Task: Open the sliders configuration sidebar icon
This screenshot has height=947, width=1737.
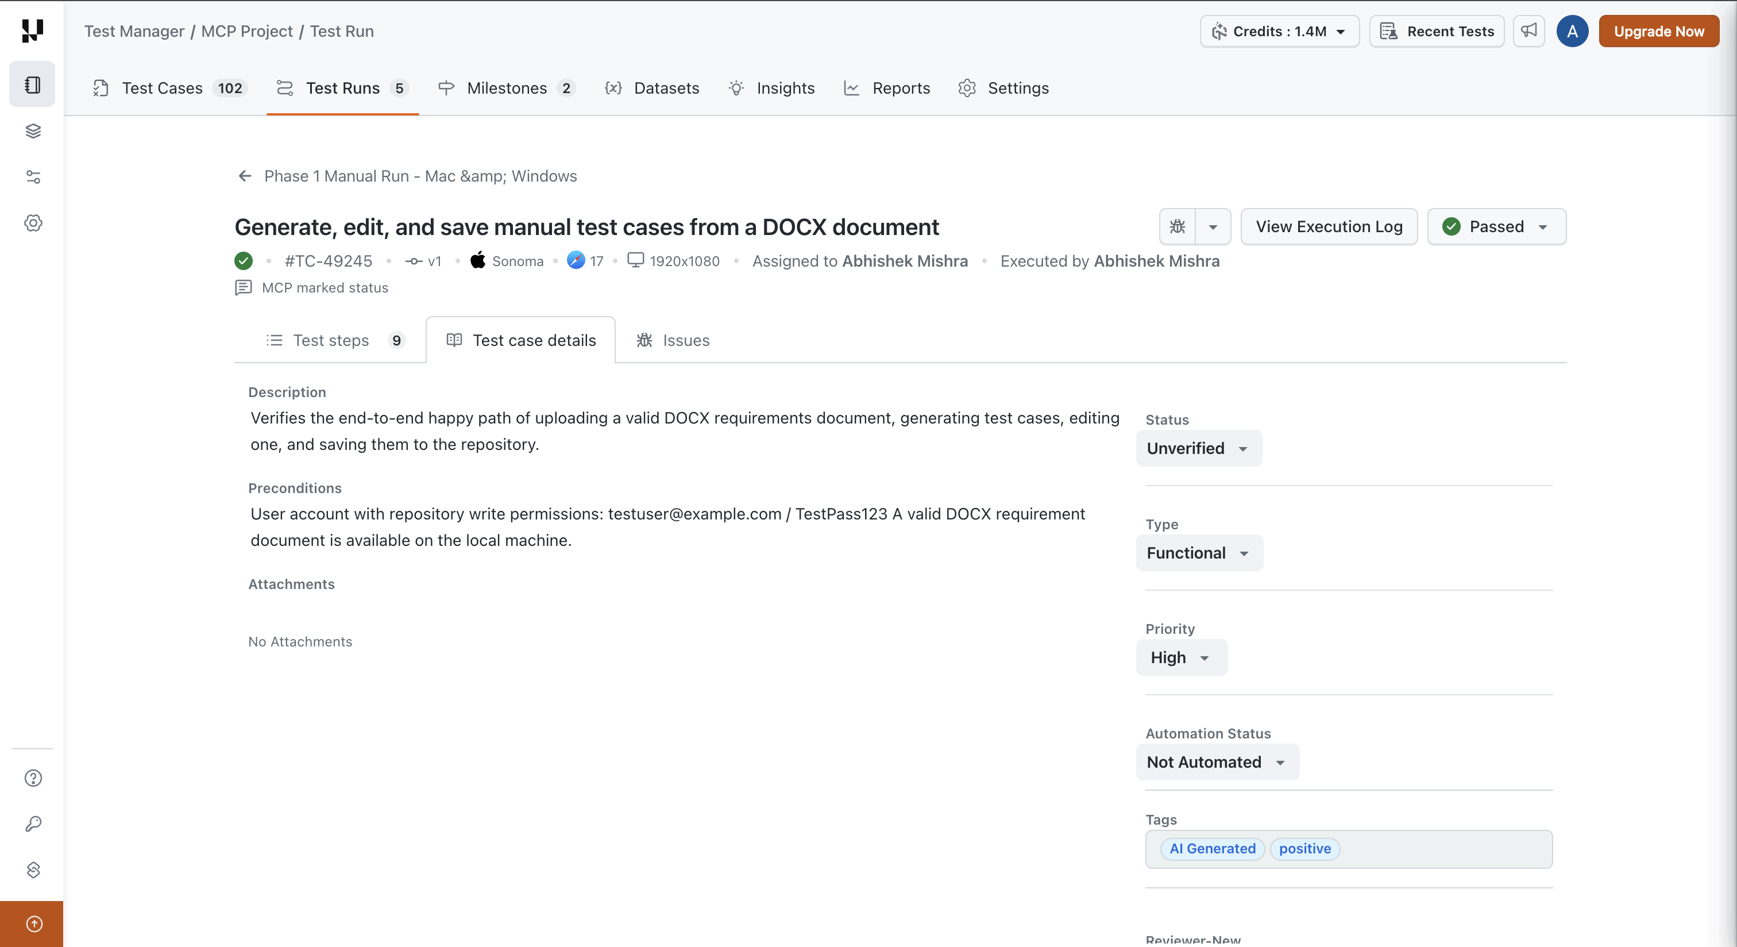Action: point(33,177)
